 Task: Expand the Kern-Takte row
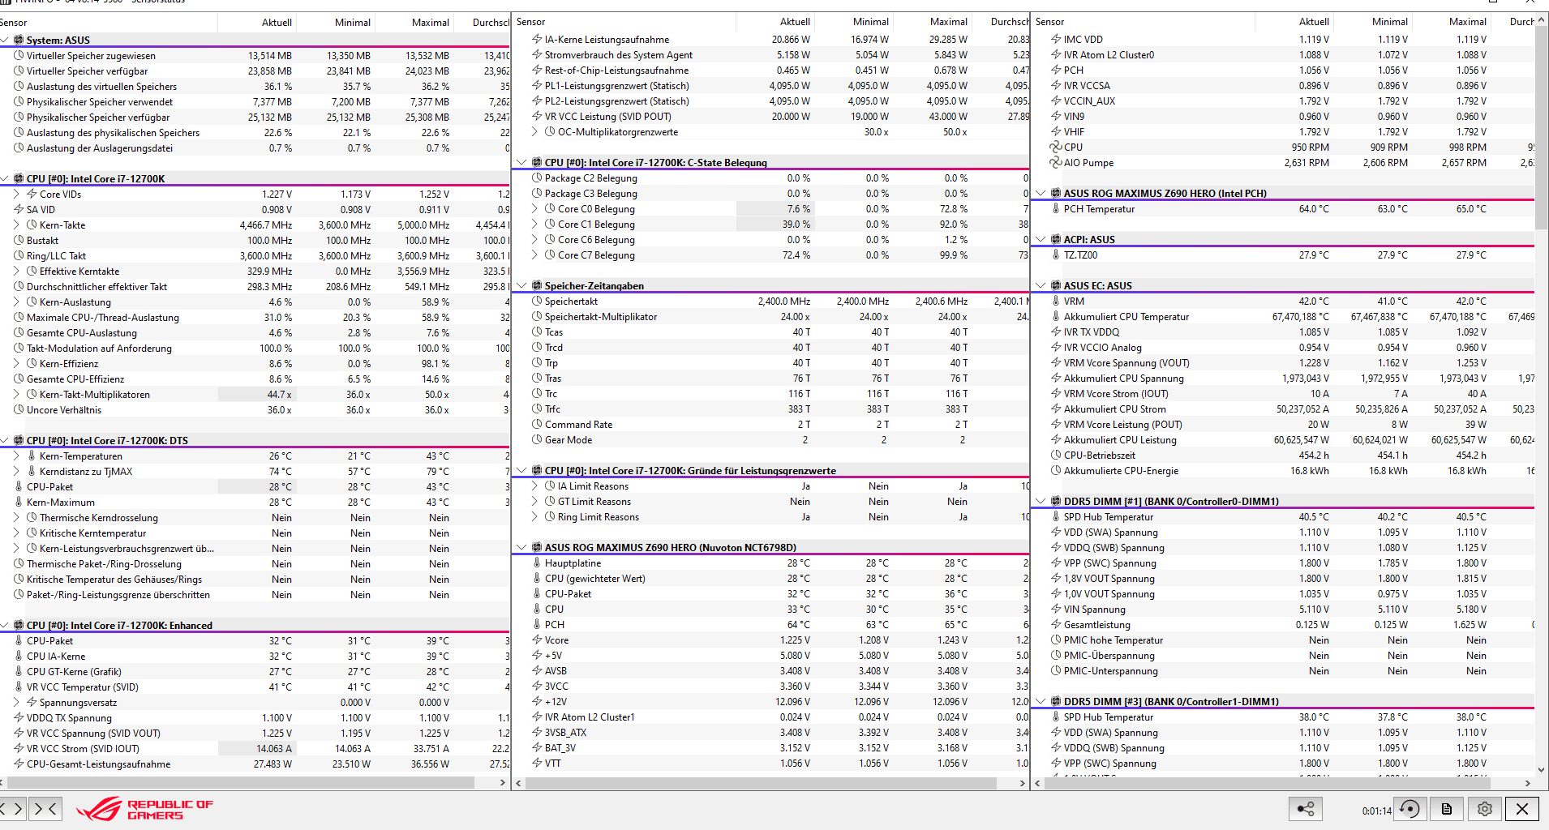16,225
